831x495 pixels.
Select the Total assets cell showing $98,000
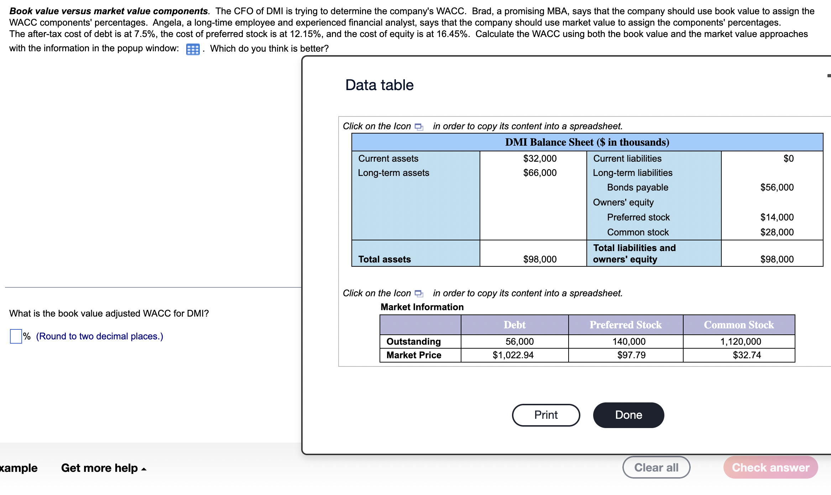pyautogui.click(x=540, y=259)
